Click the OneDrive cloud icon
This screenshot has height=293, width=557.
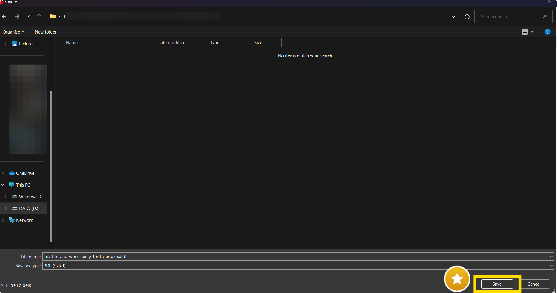point(12,173)
